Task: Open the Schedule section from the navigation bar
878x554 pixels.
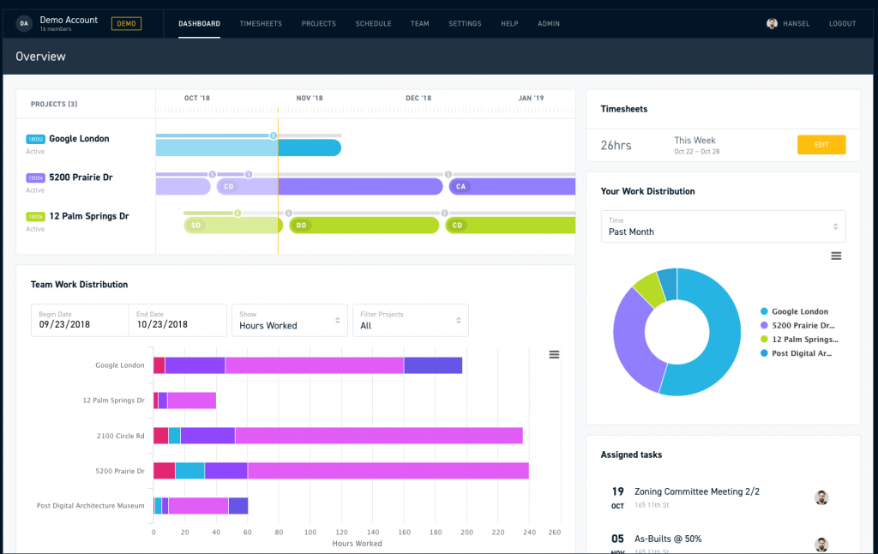Action: click(373, 23)
